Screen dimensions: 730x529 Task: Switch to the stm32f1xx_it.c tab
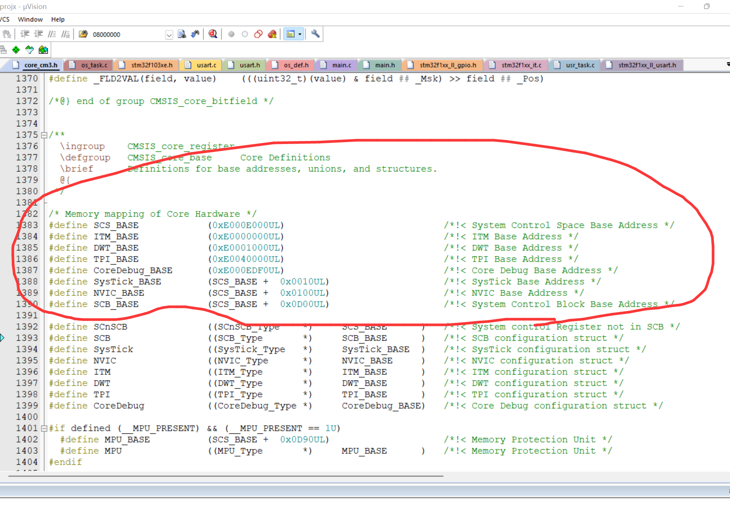pyautogui.click(x=517, y=65)
